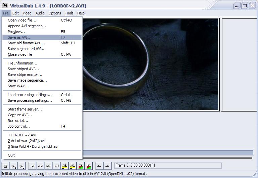Choose Save processing settings

[x=42, y=100]
